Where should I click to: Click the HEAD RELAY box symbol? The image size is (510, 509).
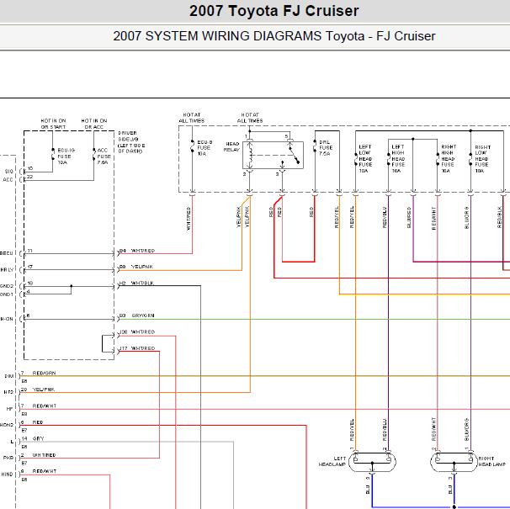[273, 155]
